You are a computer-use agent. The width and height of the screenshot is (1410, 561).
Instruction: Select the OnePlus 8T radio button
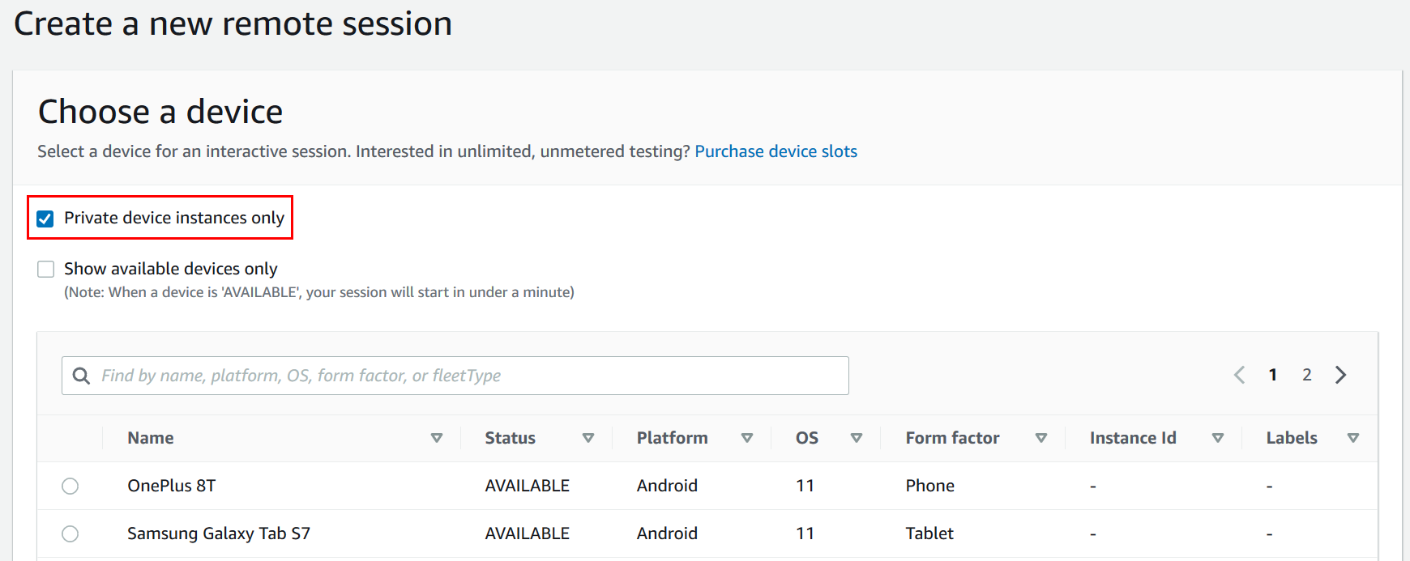(x=70, y=486)
